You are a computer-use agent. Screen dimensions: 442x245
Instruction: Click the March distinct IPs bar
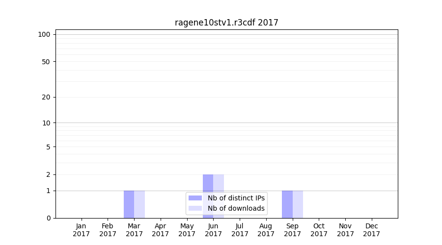click(129, 204)
